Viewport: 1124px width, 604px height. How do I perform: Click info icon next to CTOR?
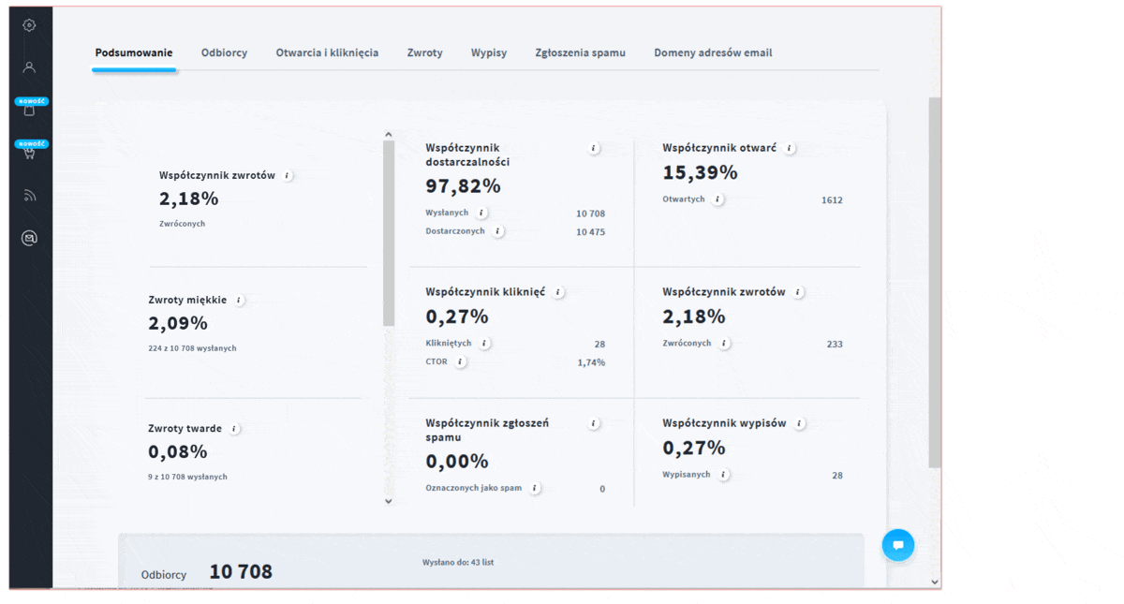[460, 361]
